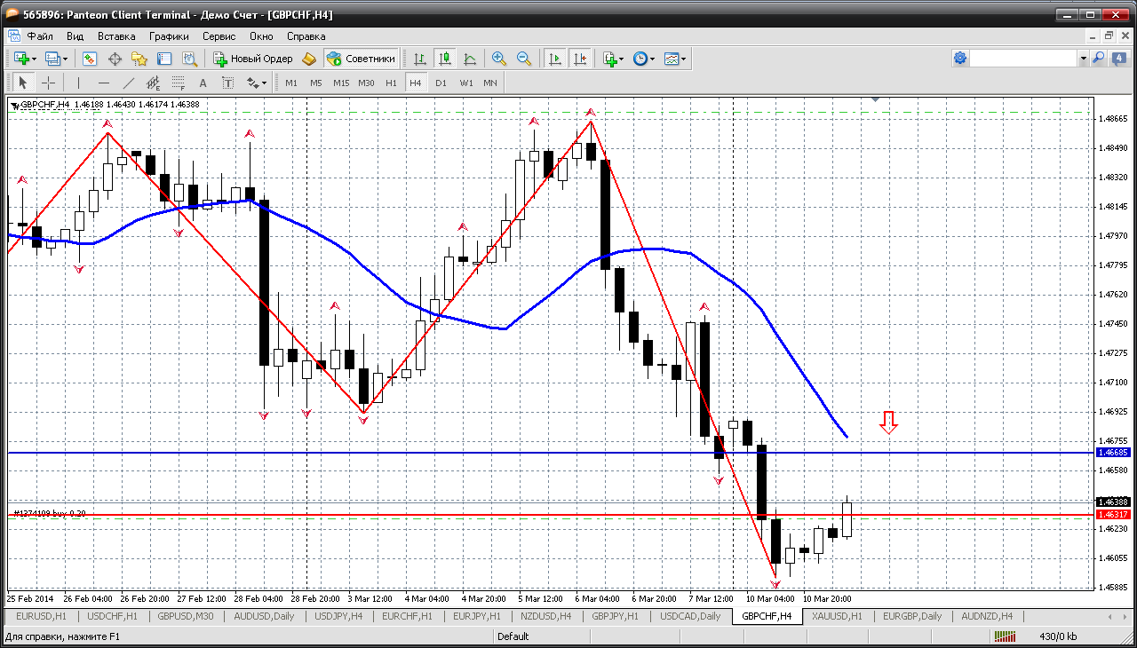This screenshot has height=648, width=1137.
Task: Open the indicators list dropdown
Action: (621, 59)
